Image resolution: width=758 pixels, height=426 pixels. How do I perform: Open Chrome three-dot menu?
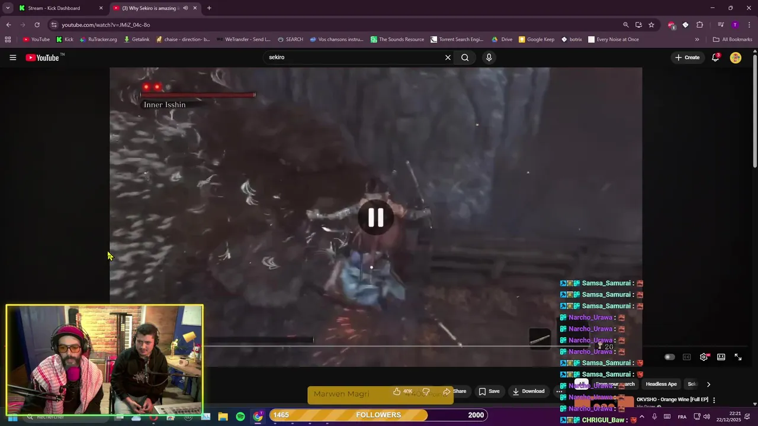(x=749, y=25)
